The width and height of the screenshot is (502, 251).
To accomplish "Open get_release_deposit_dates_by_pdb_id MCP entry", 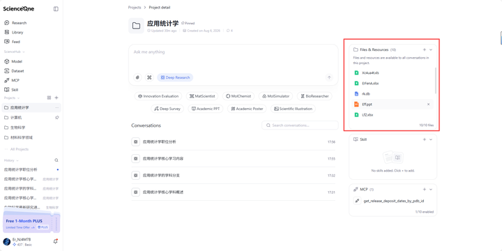I will point(393,201).
